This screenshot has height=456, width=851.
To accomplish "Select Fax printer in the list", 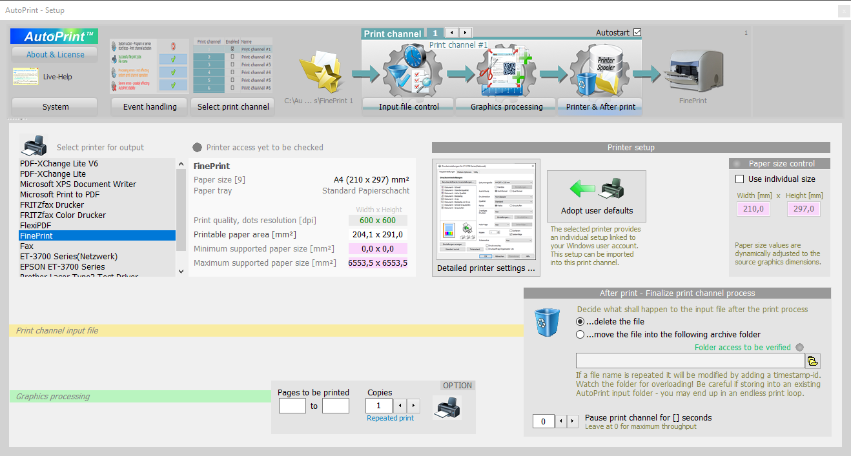I will [97, 246].
